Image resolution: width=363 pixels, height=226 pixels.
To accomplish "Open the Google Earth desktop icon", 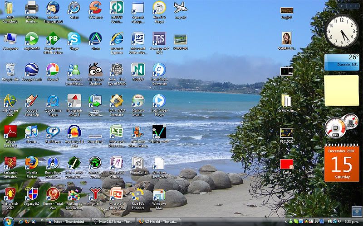I will tap(31, 70).
